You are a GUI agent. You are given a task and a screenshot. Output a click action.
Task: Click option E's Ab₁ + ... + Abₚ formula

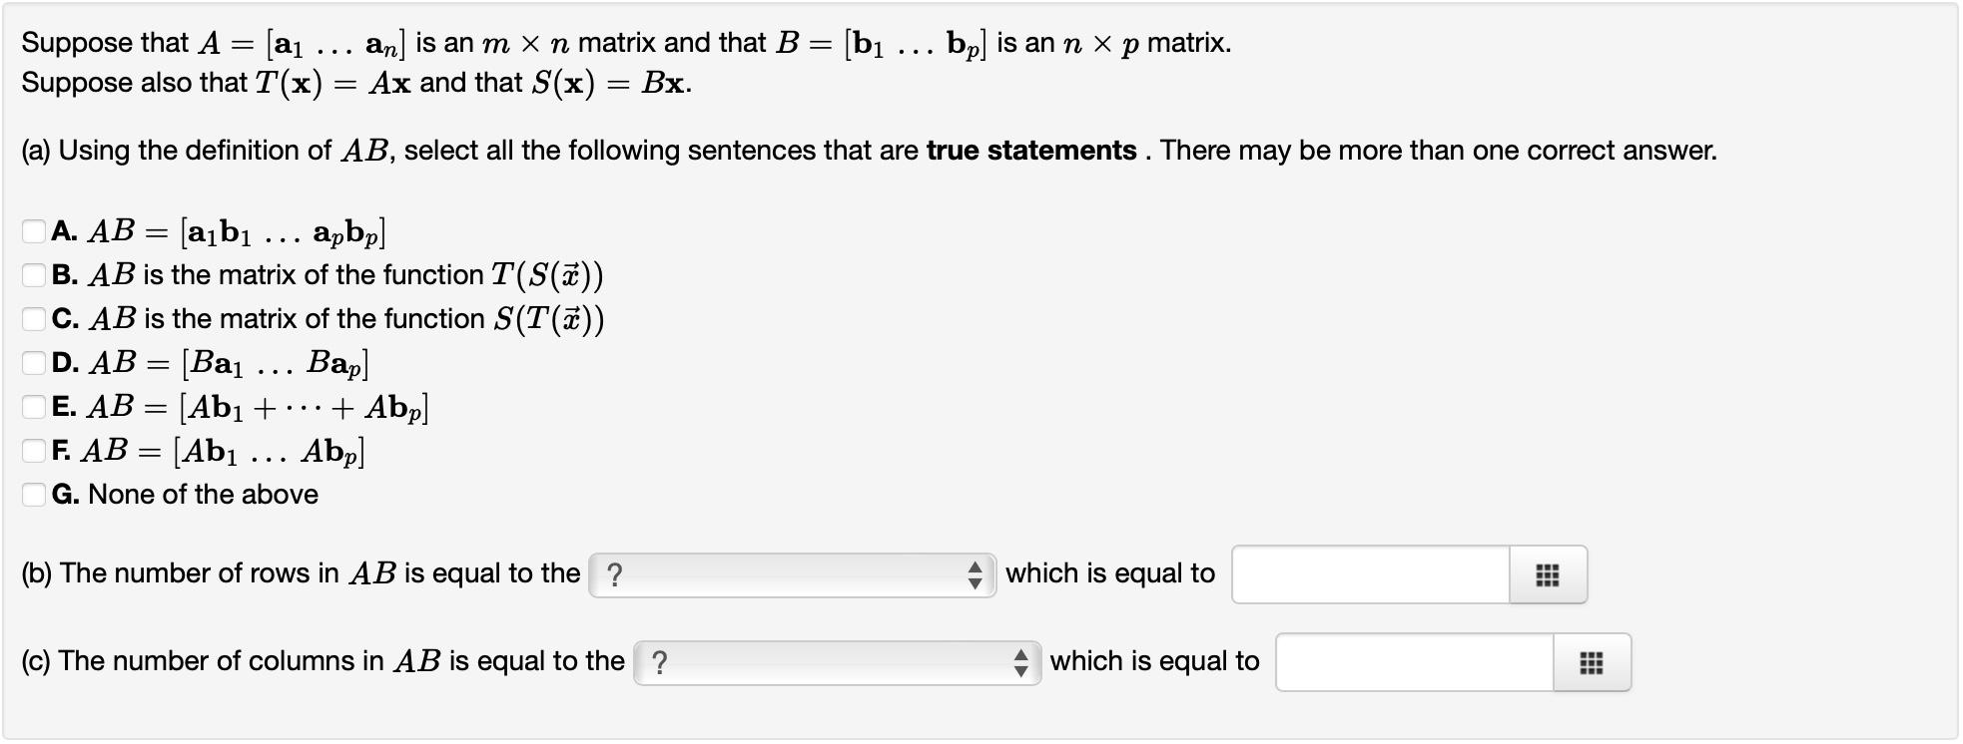coord(304,408)
